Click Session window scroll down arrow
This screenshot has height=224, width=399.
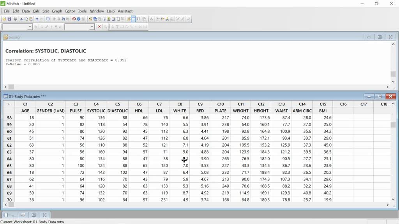point(393,82)
